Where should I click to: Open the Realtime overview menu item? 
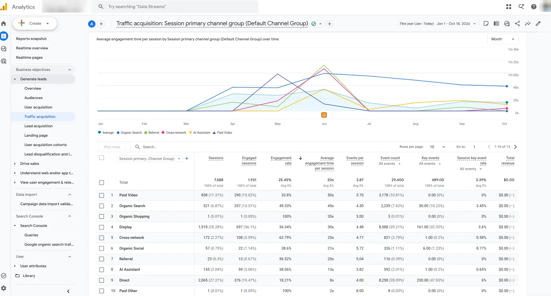click(x=32, y=48)
